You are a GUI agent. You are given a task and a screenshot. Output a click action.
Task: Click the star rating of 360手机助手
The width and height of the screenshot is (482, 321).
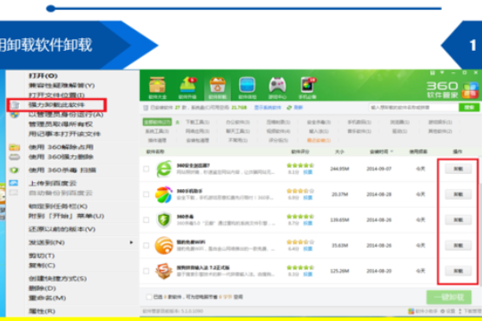[x=300, y=191]
